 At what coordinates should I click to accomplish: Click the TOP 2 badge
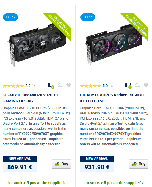(x=11, y=17)
